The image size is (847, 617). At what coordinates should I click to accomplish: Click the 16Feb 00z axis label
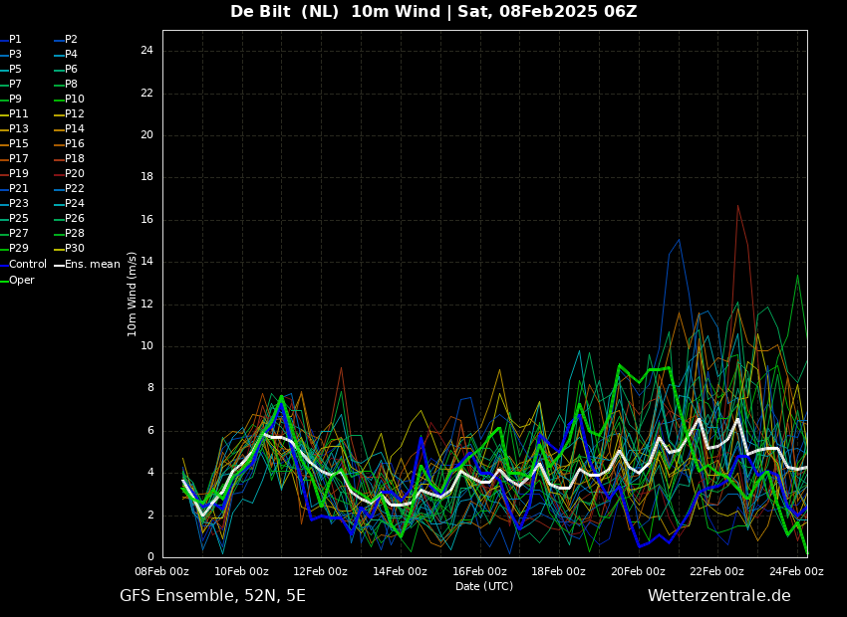[479, 571]
